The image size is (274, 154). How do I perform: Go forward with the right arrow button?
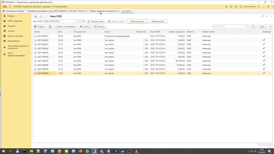pyautogui.click(x=41, y=16)
